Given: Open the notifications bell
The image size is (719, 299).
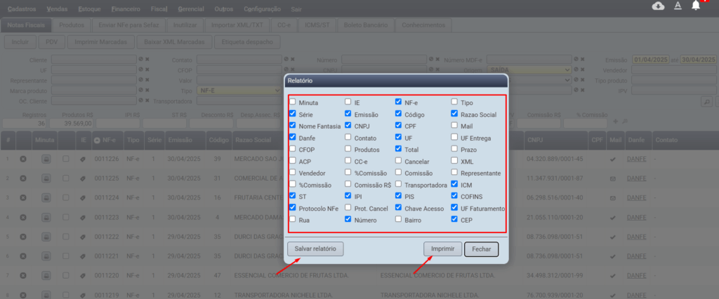Looking at the screenshot, I should pos(696,6).
